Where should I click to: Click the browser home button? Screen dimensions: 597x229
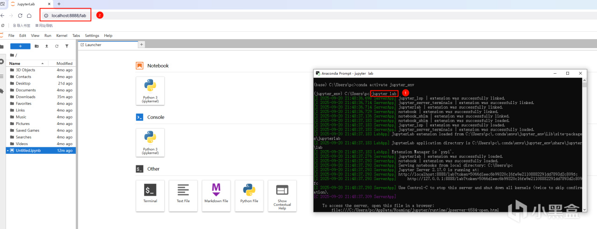pos(29,15)
